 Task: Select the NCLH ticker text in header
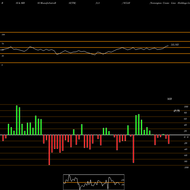pos(127,3)
